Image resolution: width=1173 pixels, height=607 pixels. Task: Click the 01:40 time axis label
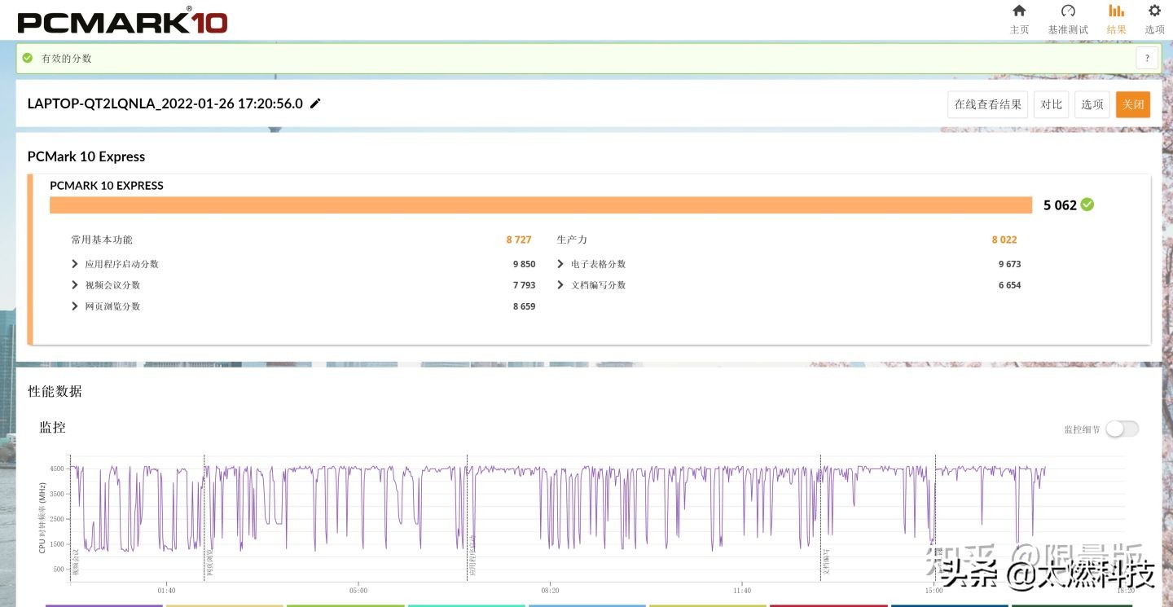[166, 590]
